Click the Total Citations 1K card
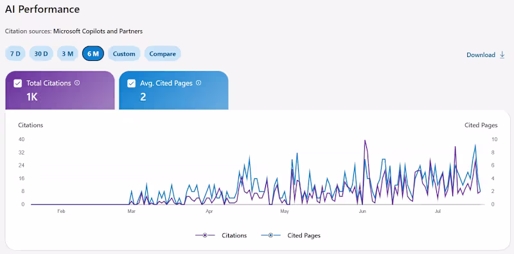The image size is (514, 254). 60,90
